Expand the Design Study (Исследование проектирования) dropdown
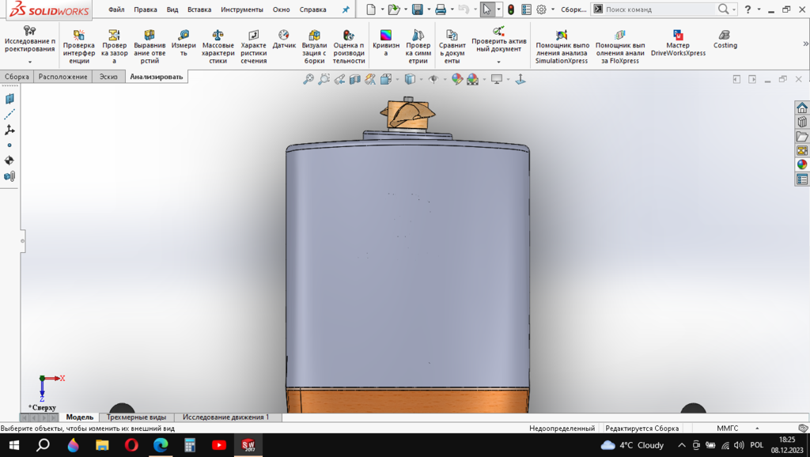The height and width of the screenshot is (457, 810). tap(30, 62)
